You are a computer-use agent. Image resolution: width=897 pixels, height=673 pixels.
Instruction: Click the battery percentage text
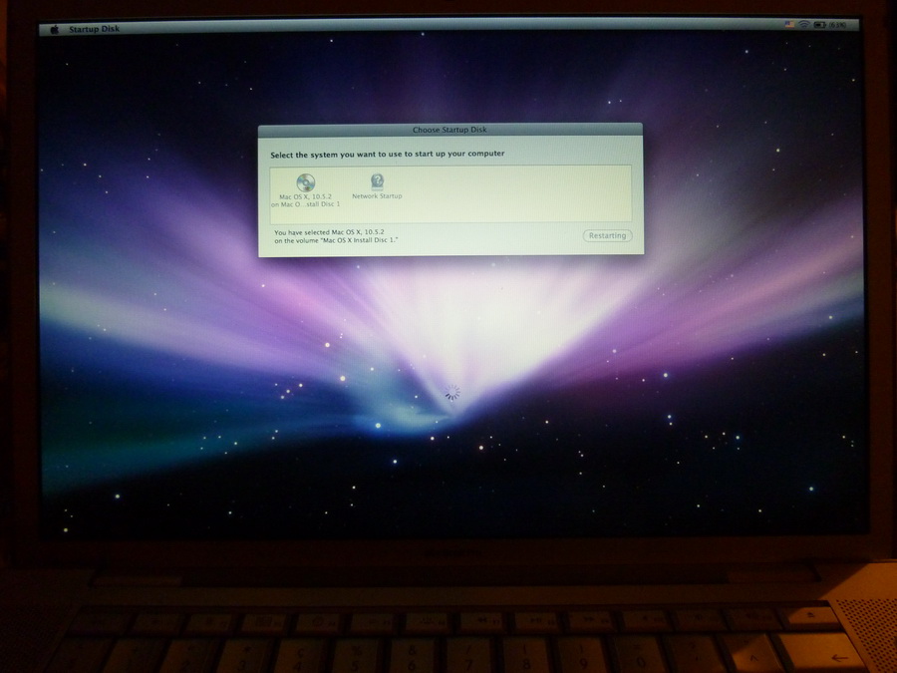837,25
